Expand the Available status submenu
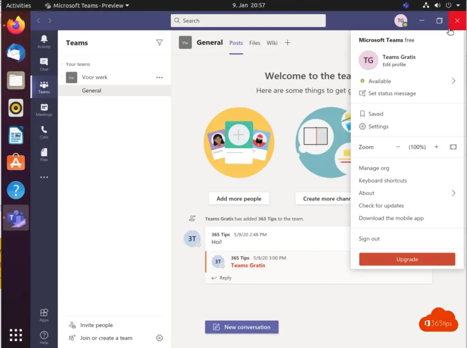The image size is (467, 348). 453,81
